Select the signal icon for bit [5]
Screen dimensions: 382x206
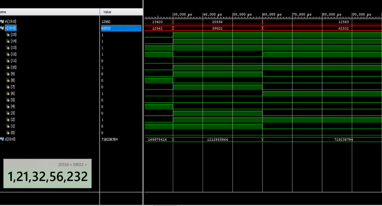(x=8, y=100)
